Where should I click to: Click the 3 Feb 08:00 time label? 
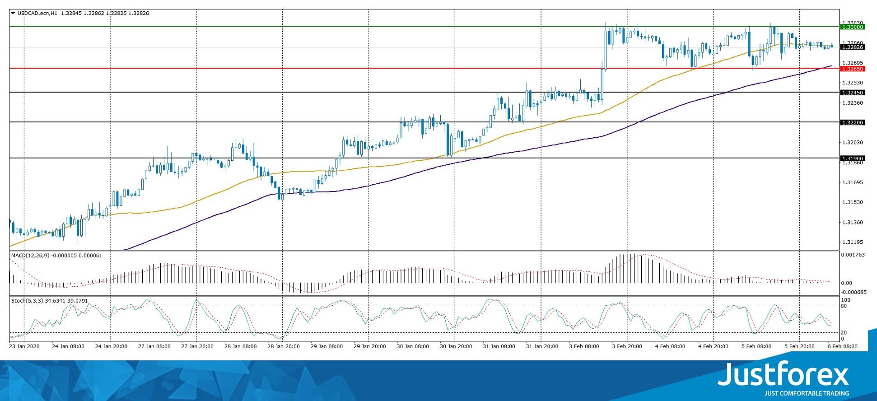coord(585,346)
